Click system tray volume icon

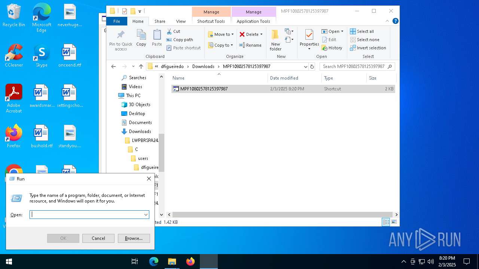(x=431, y=262)
